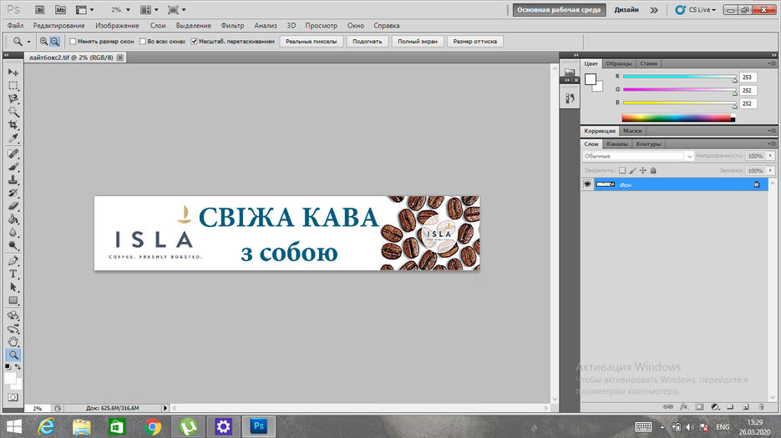This screenshot has width=781, height=438.
Task: Click the Zoom Out option icon
Action: (55, 42)
